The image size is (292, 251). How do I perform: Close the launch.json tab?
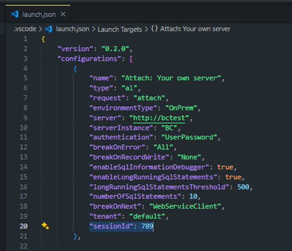point(63,14)
